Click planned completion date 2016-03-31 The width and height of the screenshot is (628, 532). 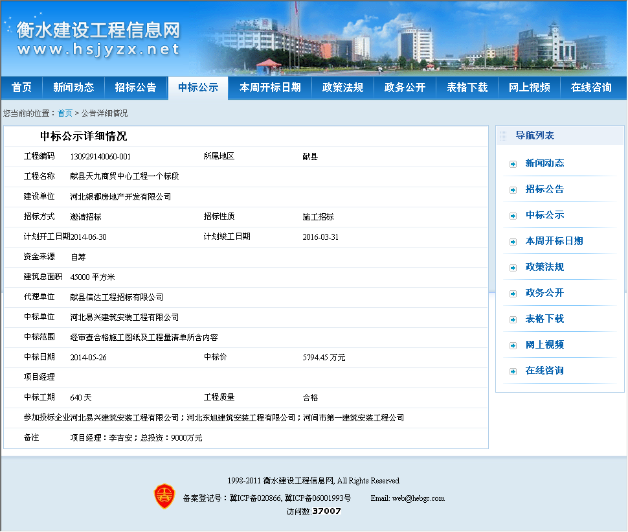320,237
